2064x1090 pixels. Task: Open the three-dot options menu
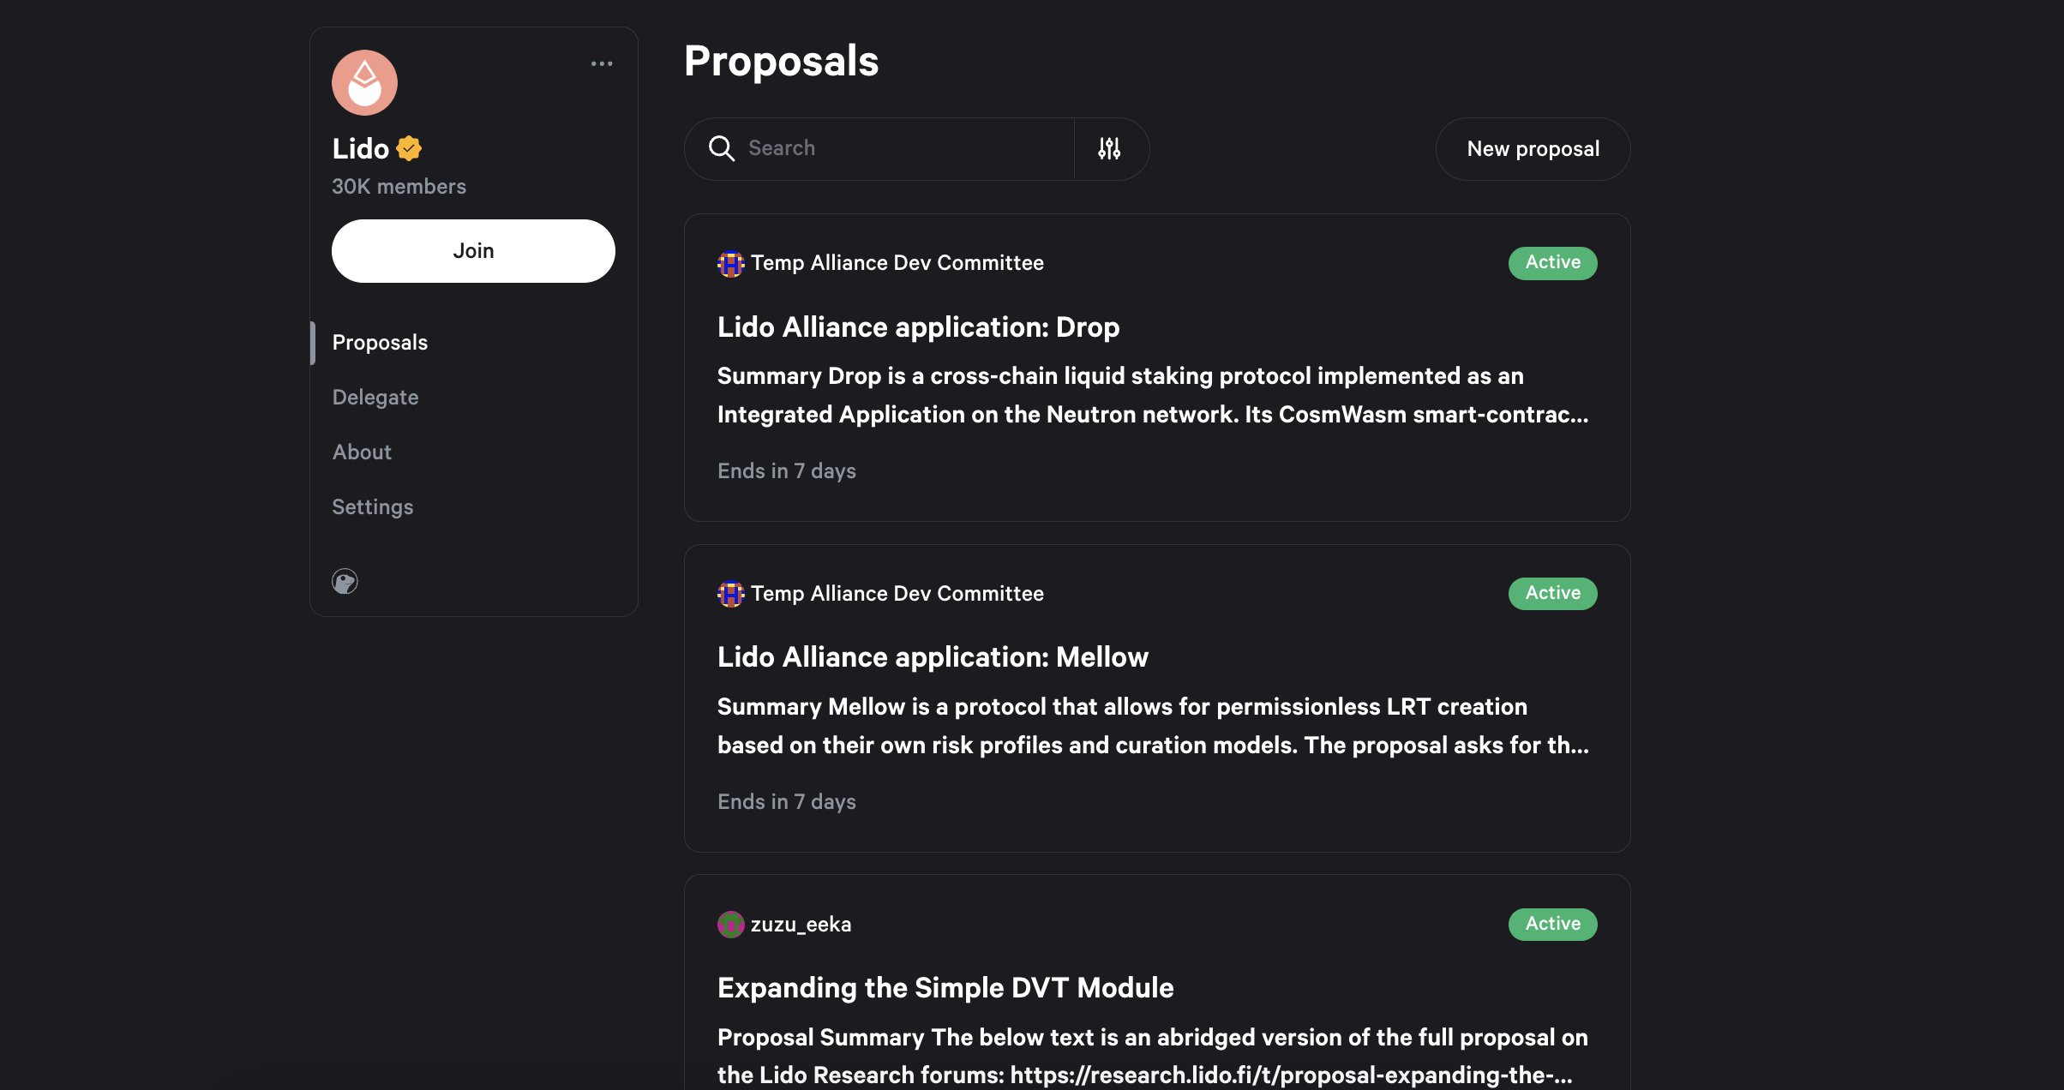pyautogui.click(x=602, y=63)
